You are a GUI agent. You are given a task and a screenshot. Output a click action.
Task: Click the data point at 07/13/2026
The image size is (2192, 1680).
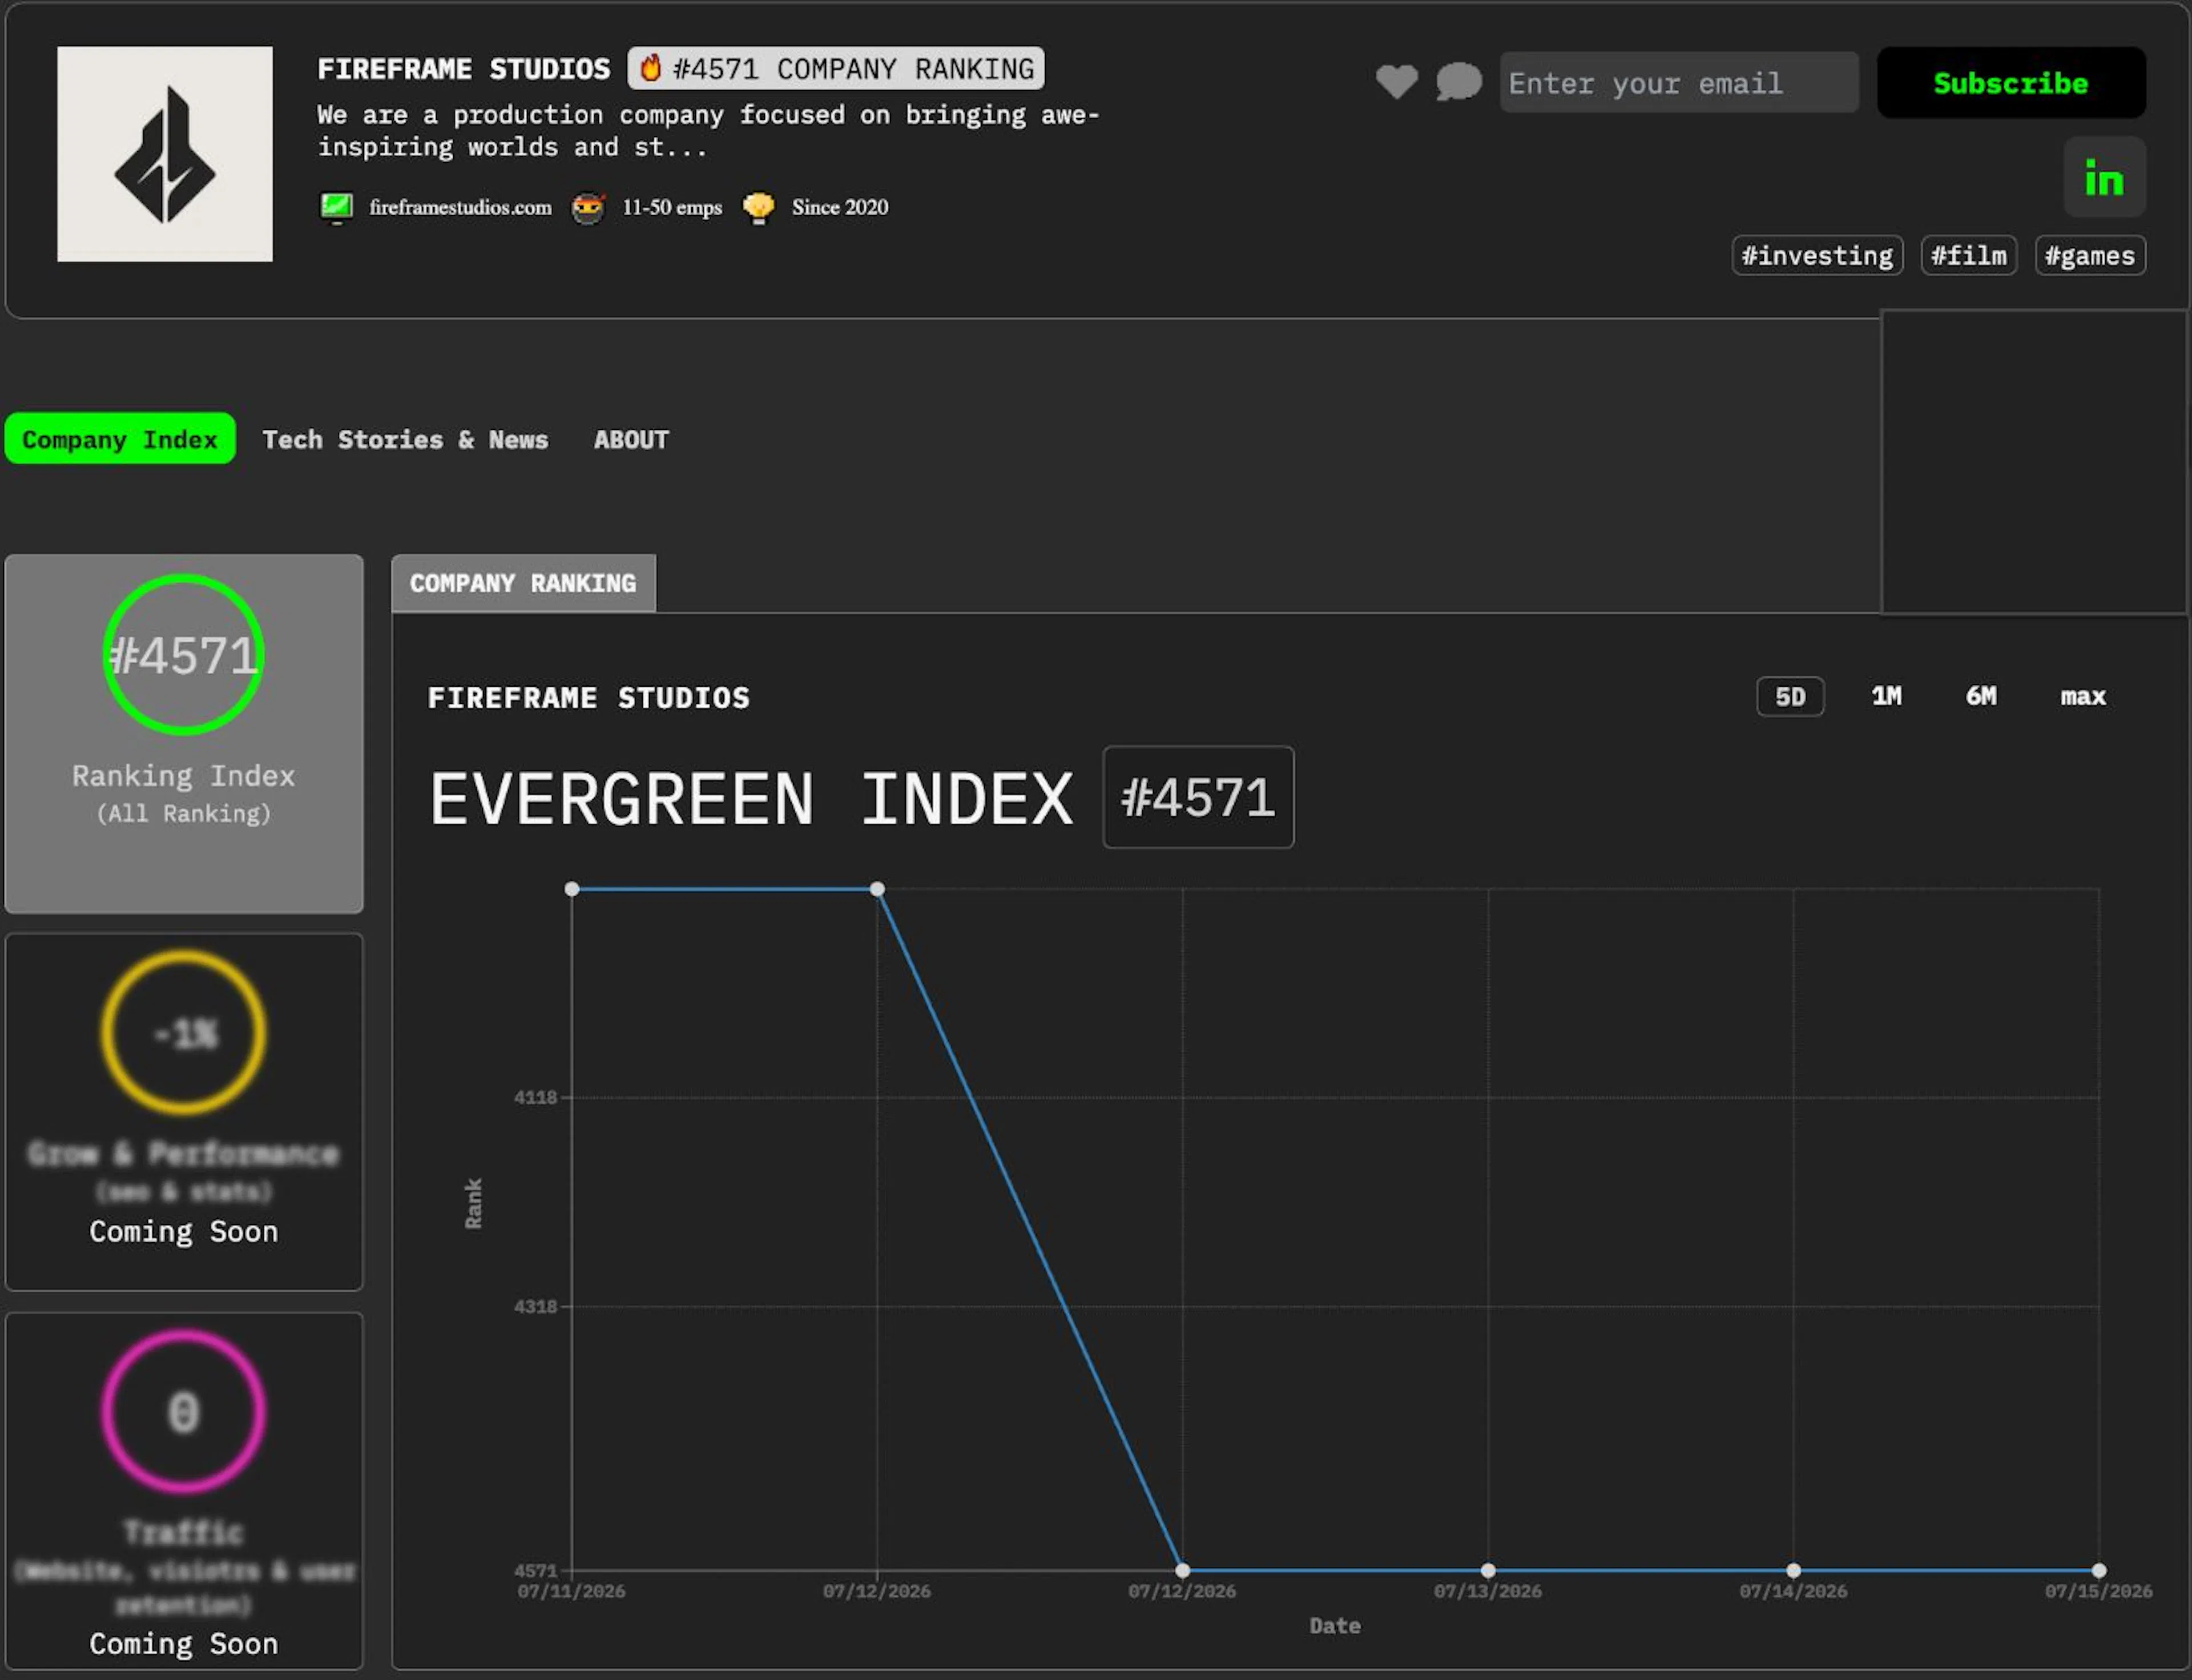point(1488,1571)
